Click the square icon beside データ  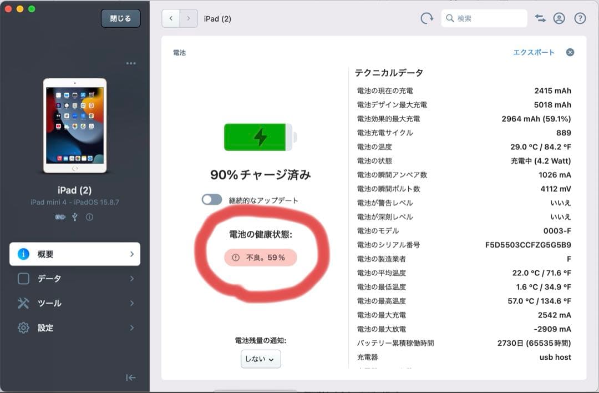click(x=23, y=279)
